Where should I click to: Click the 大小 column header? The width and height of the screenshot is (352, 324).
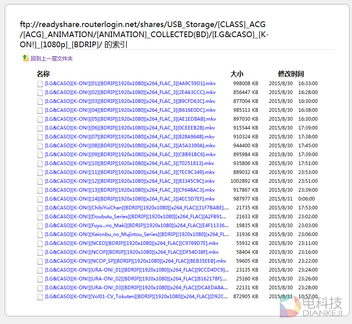pos(237,74)
